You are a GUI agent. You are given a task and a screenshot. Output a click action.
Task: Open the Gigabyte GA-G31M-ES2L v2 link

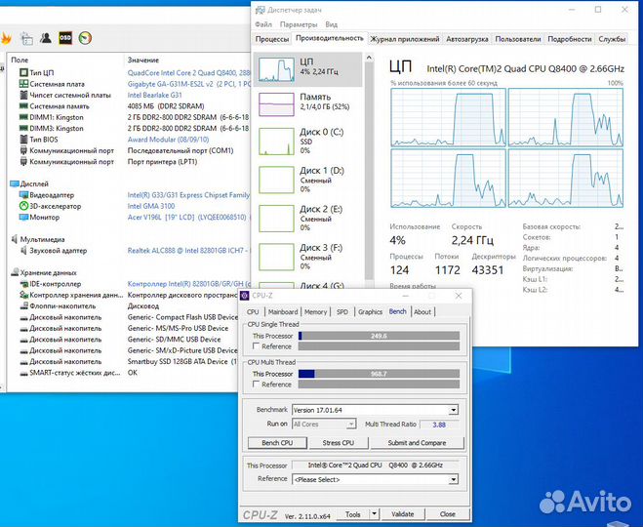pyautogui.click(x=189, y=84)
